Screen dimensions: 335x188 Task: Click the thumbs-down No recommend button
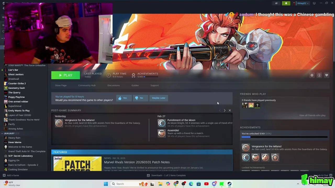point(141,98)
